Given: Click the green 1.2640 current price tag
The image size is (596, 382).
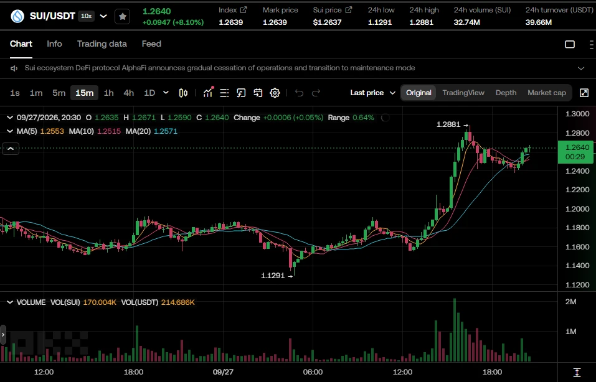Looking at the screenshot, I should tap(575, 152).
